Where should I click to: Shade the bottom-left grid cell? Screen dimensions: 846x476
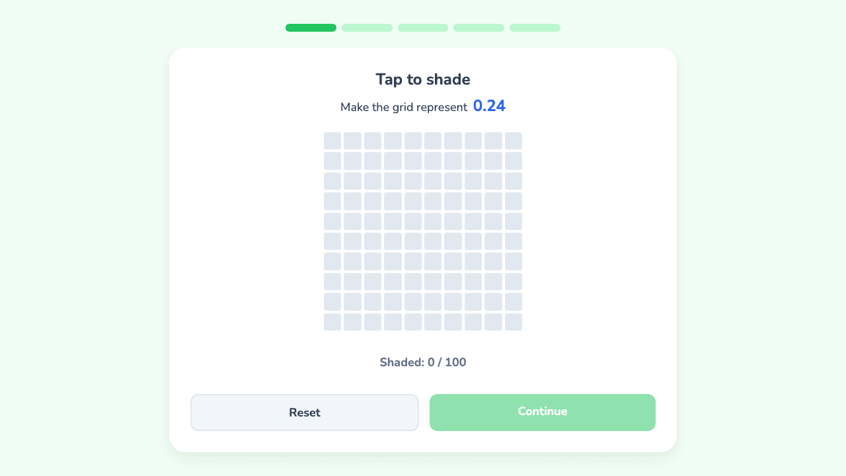click(x=332, y=322)
